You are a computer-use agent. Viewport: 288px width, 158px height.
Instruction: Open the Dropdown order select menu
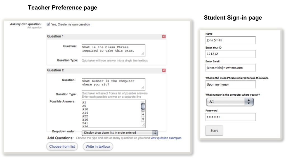click(x=120, y=133)
